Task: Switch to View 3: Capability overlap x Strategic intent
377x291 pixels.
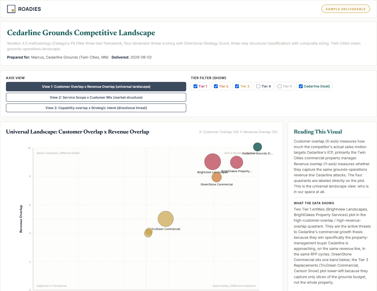Action: [96, 108]
